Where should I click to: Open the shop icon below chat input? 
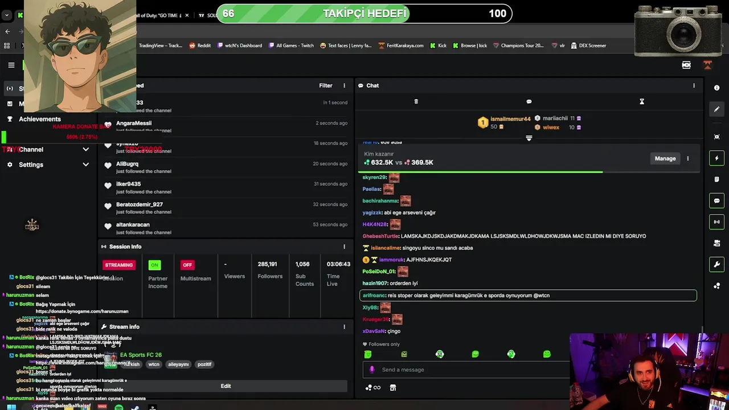point(392,388)
